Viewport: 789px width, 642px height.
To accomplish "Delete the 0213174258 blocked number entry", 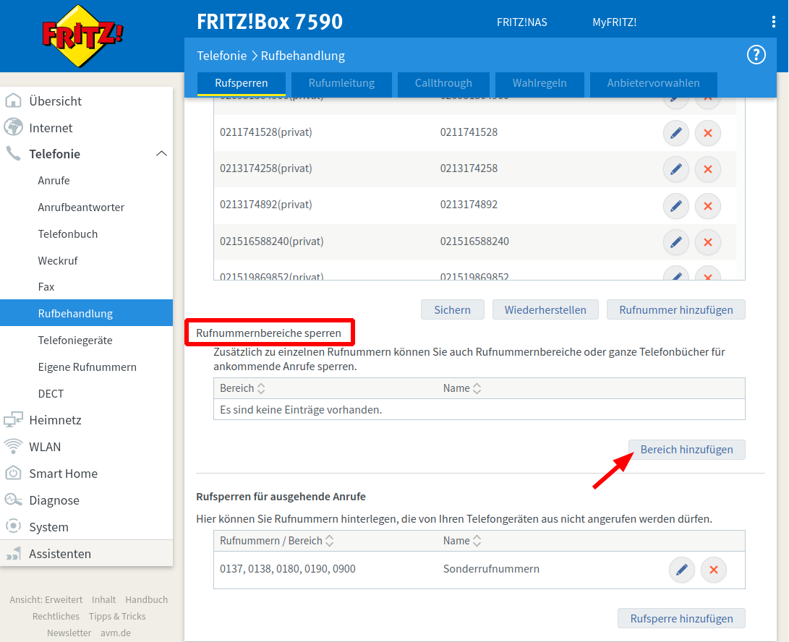I will point(707,169).
